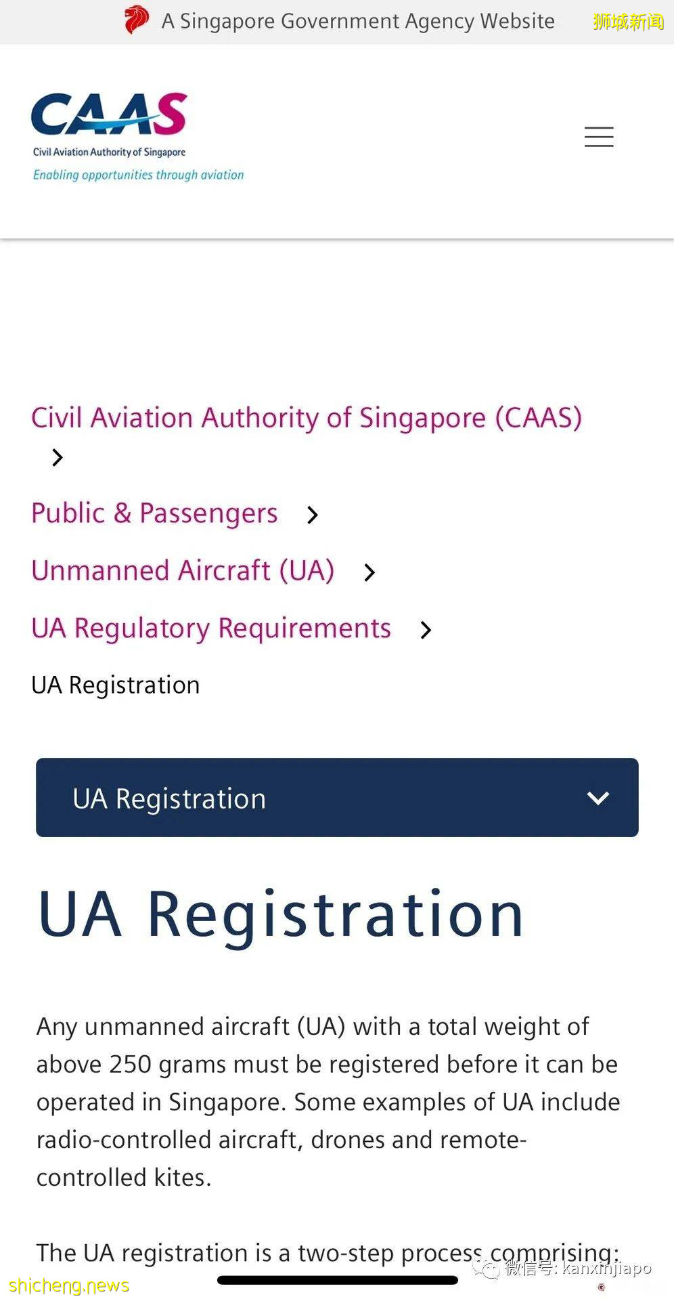The image size is (674, 1299).
Task: Click the current UA Registration breadcrumb text
Action: [x=116, y=685]
